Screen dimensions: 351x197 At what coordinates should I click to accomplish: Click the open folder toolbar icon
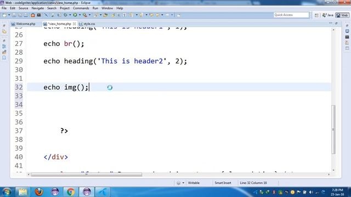[x=105, y=15]
